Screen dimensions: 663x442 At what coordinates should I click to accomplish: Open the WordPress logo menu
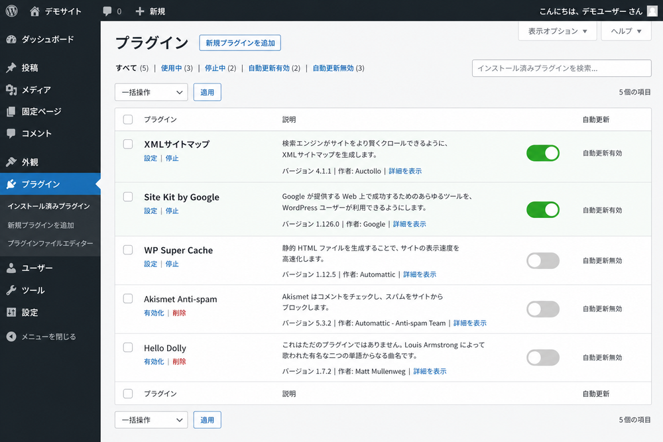(x=12, y=11)
